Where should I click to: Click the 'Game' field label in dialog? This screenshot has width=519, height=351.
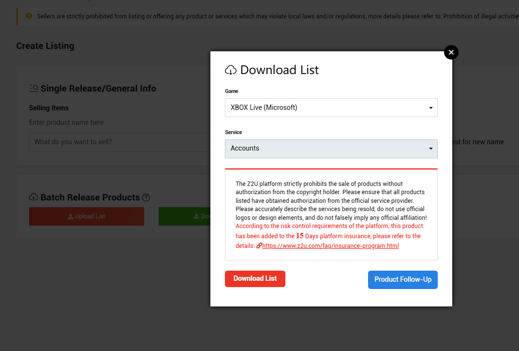point(231,91)
